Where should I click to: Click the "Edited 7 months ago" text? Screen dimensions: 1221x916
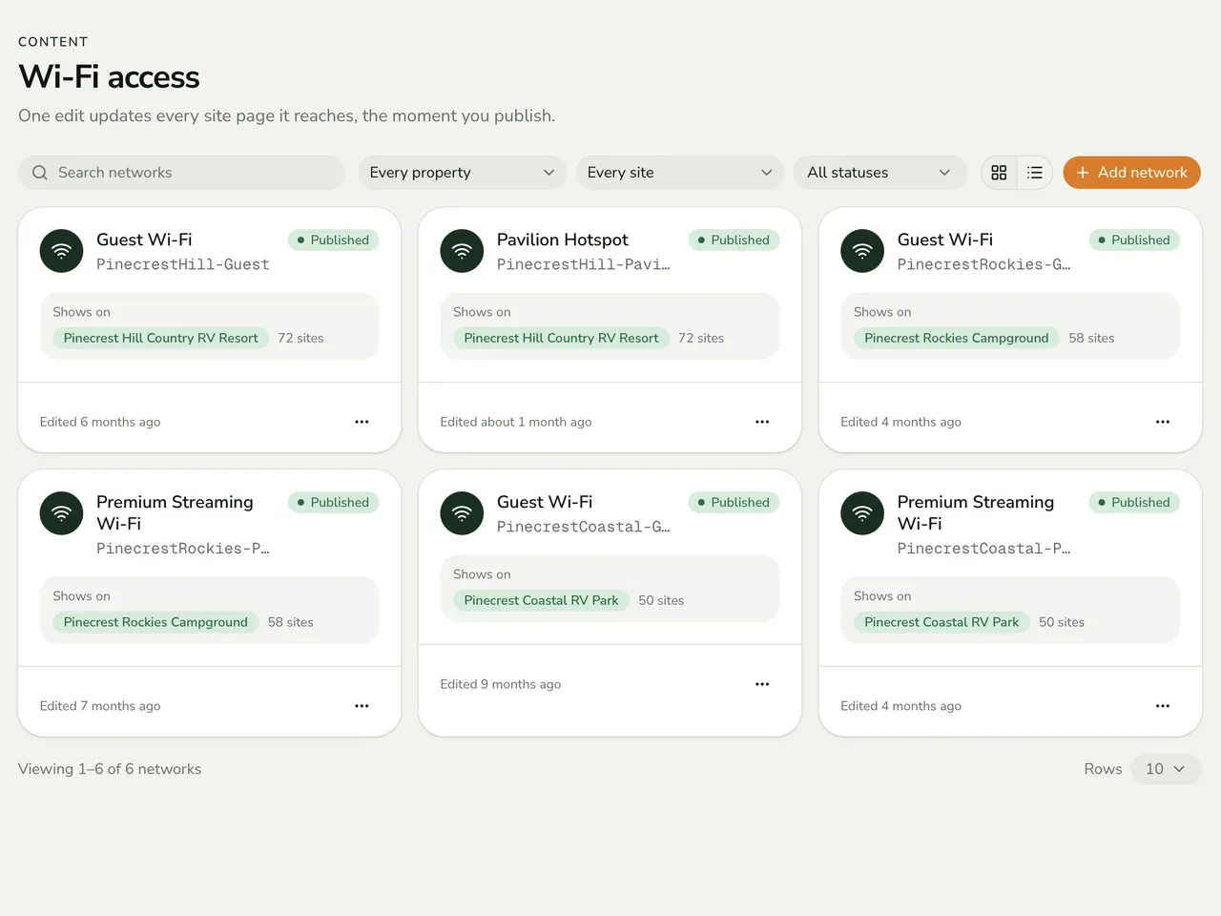(x=100, y=706)
